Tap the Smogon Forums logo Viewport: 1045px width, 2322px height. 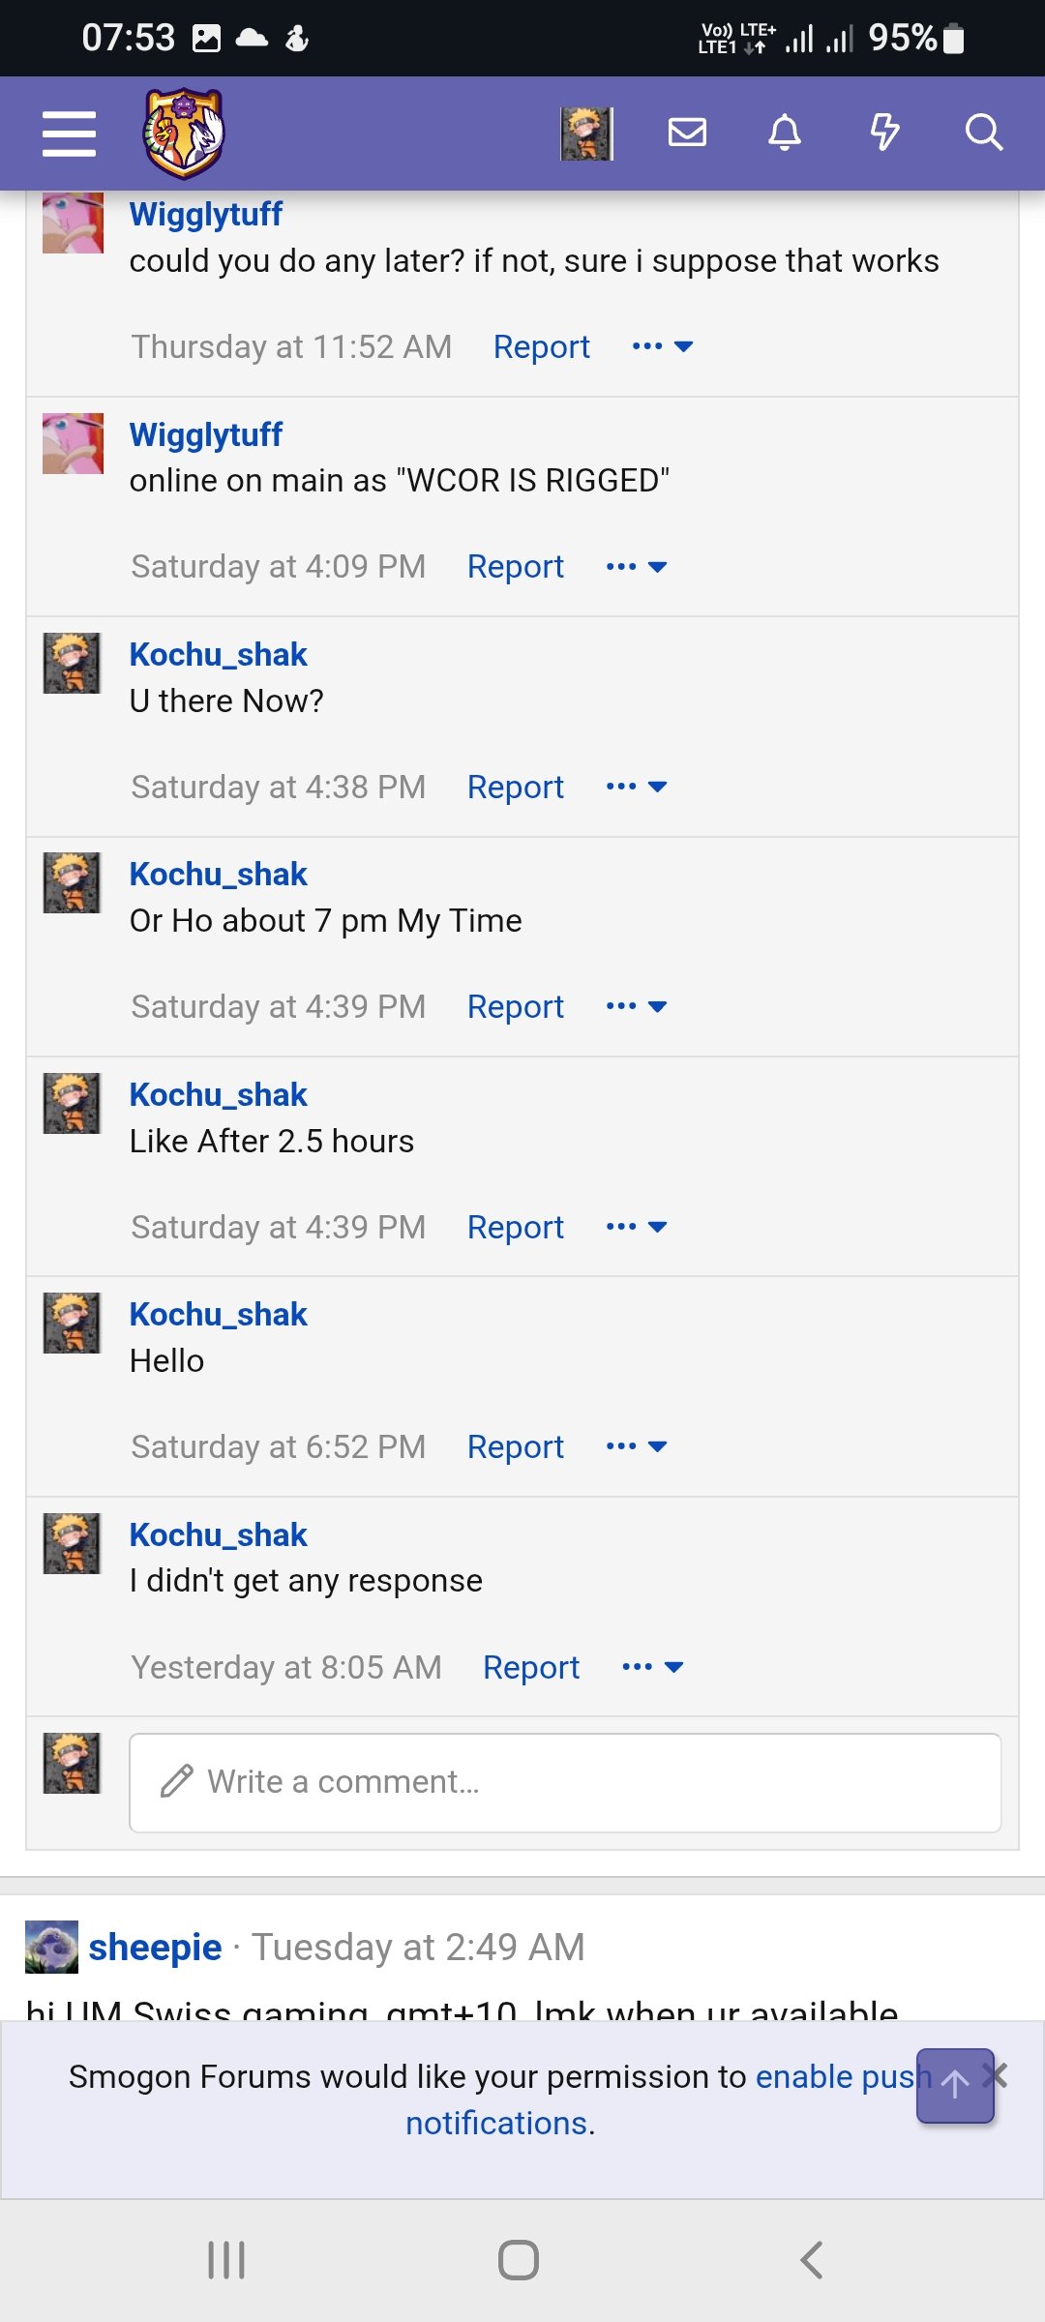coord(184,134)
